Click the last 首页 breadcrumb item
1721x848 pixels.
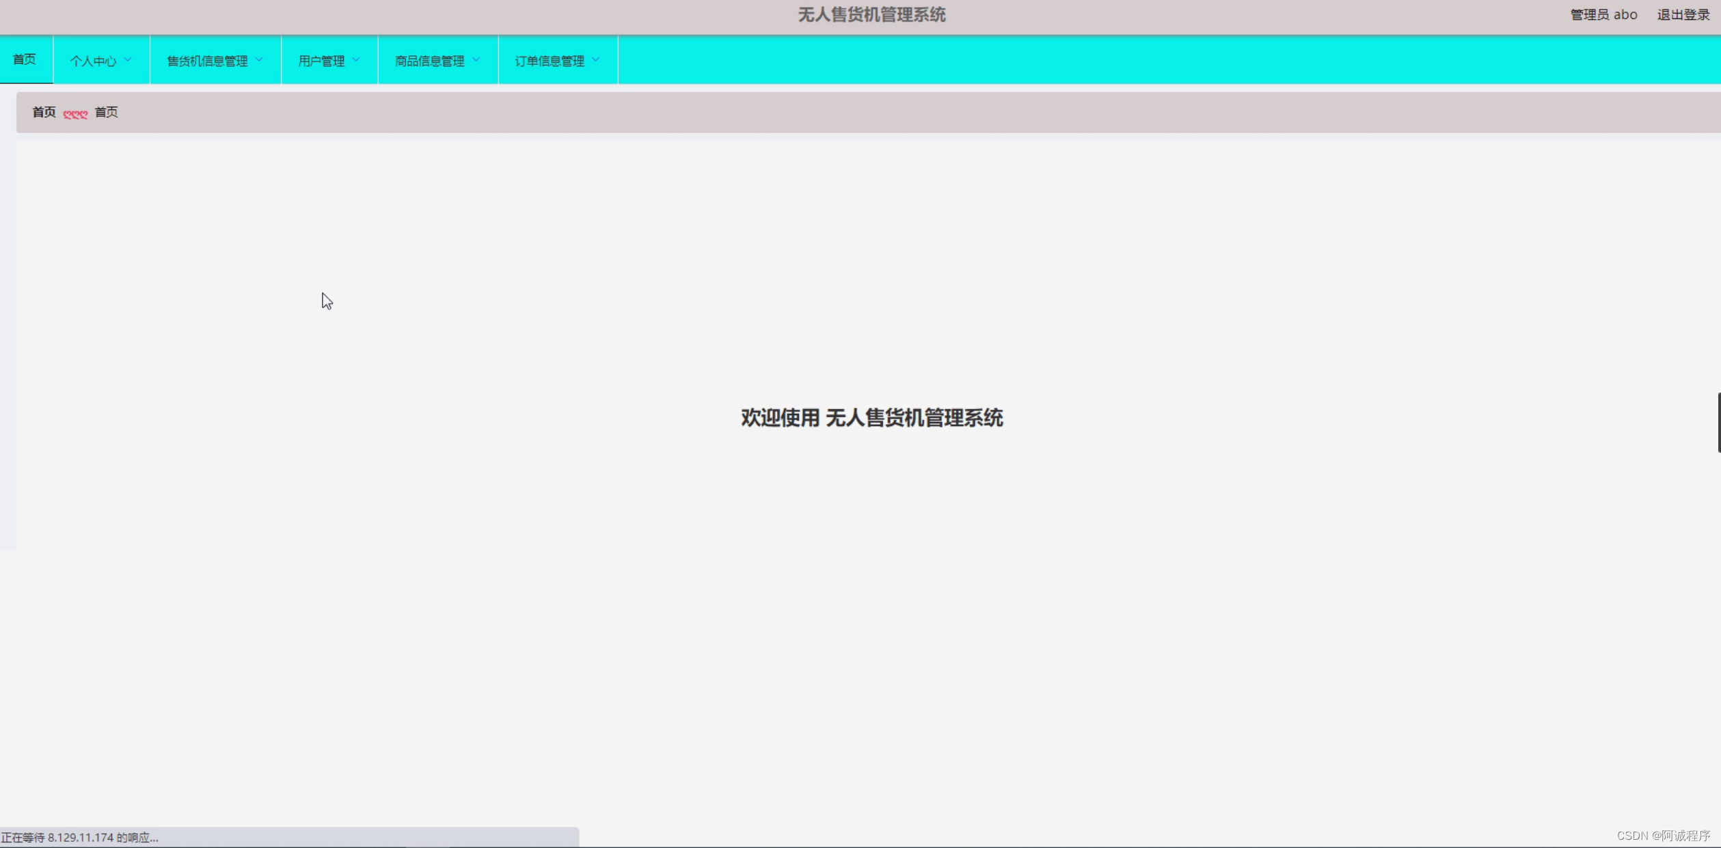coord(106,112)
